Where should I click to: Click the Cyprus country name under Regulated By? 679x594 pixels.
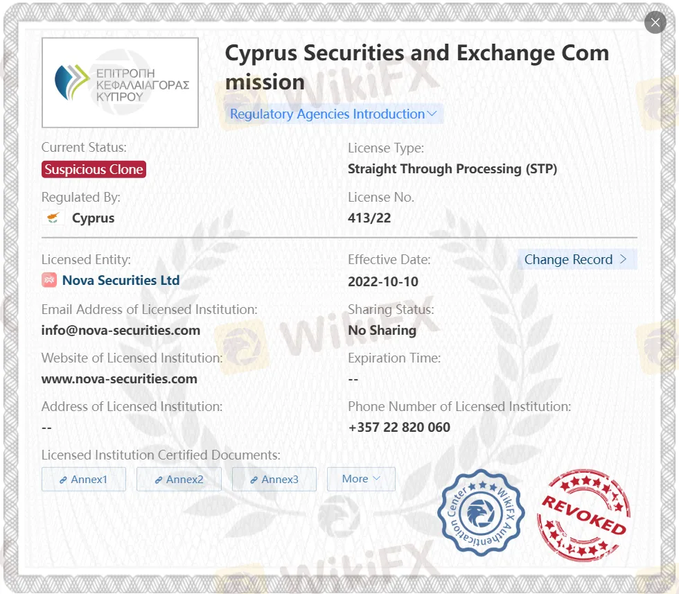coord(93,218)
